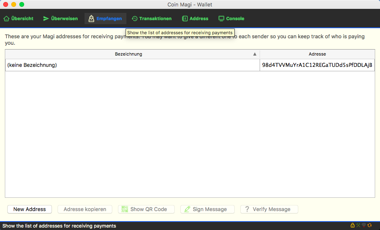Create a New Address
This screenshot has height=230, width=380.
click(x=29, y=209)
